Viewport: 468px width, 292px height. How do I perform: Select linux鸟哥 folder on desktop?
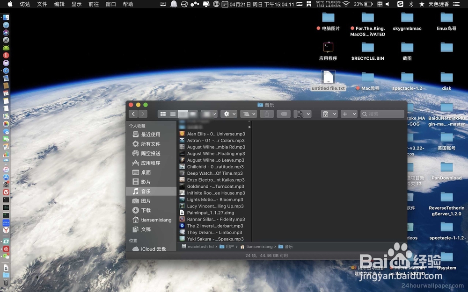[446, 21]
